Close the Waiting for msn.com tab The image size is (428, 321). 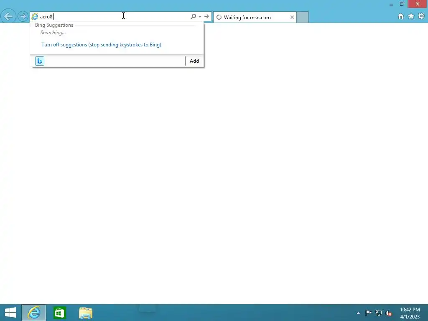292,17
